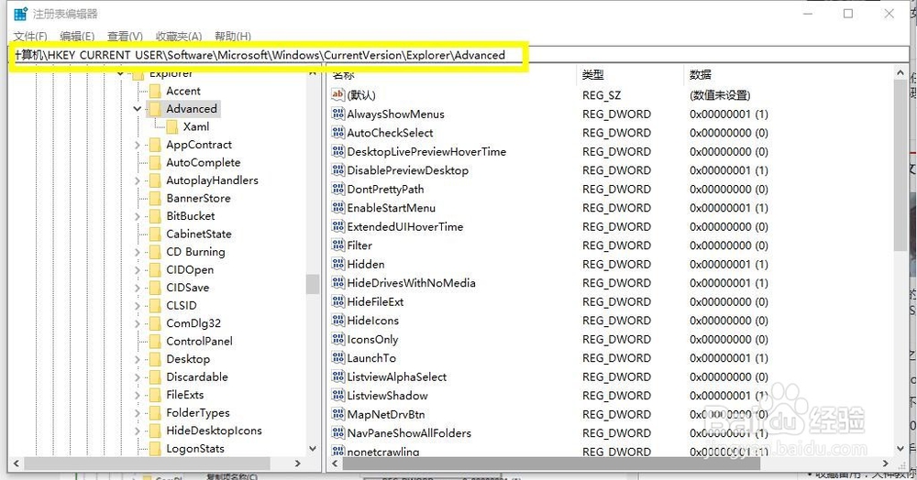The height and width of the screenshot is (480, 917).
Task: Click the Hidden row data 0x00000001 (1)
Action: 729,265
